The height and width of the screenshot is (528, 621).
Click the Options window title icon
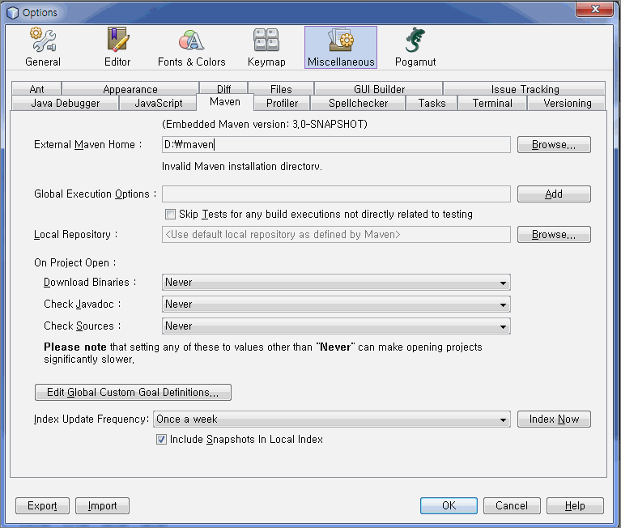(x=12, y=12)
